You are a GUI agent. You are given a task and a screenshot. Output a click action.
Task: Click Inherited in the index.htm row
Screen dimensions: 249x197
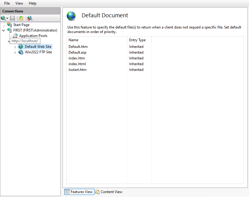click(x=136, y=58)
